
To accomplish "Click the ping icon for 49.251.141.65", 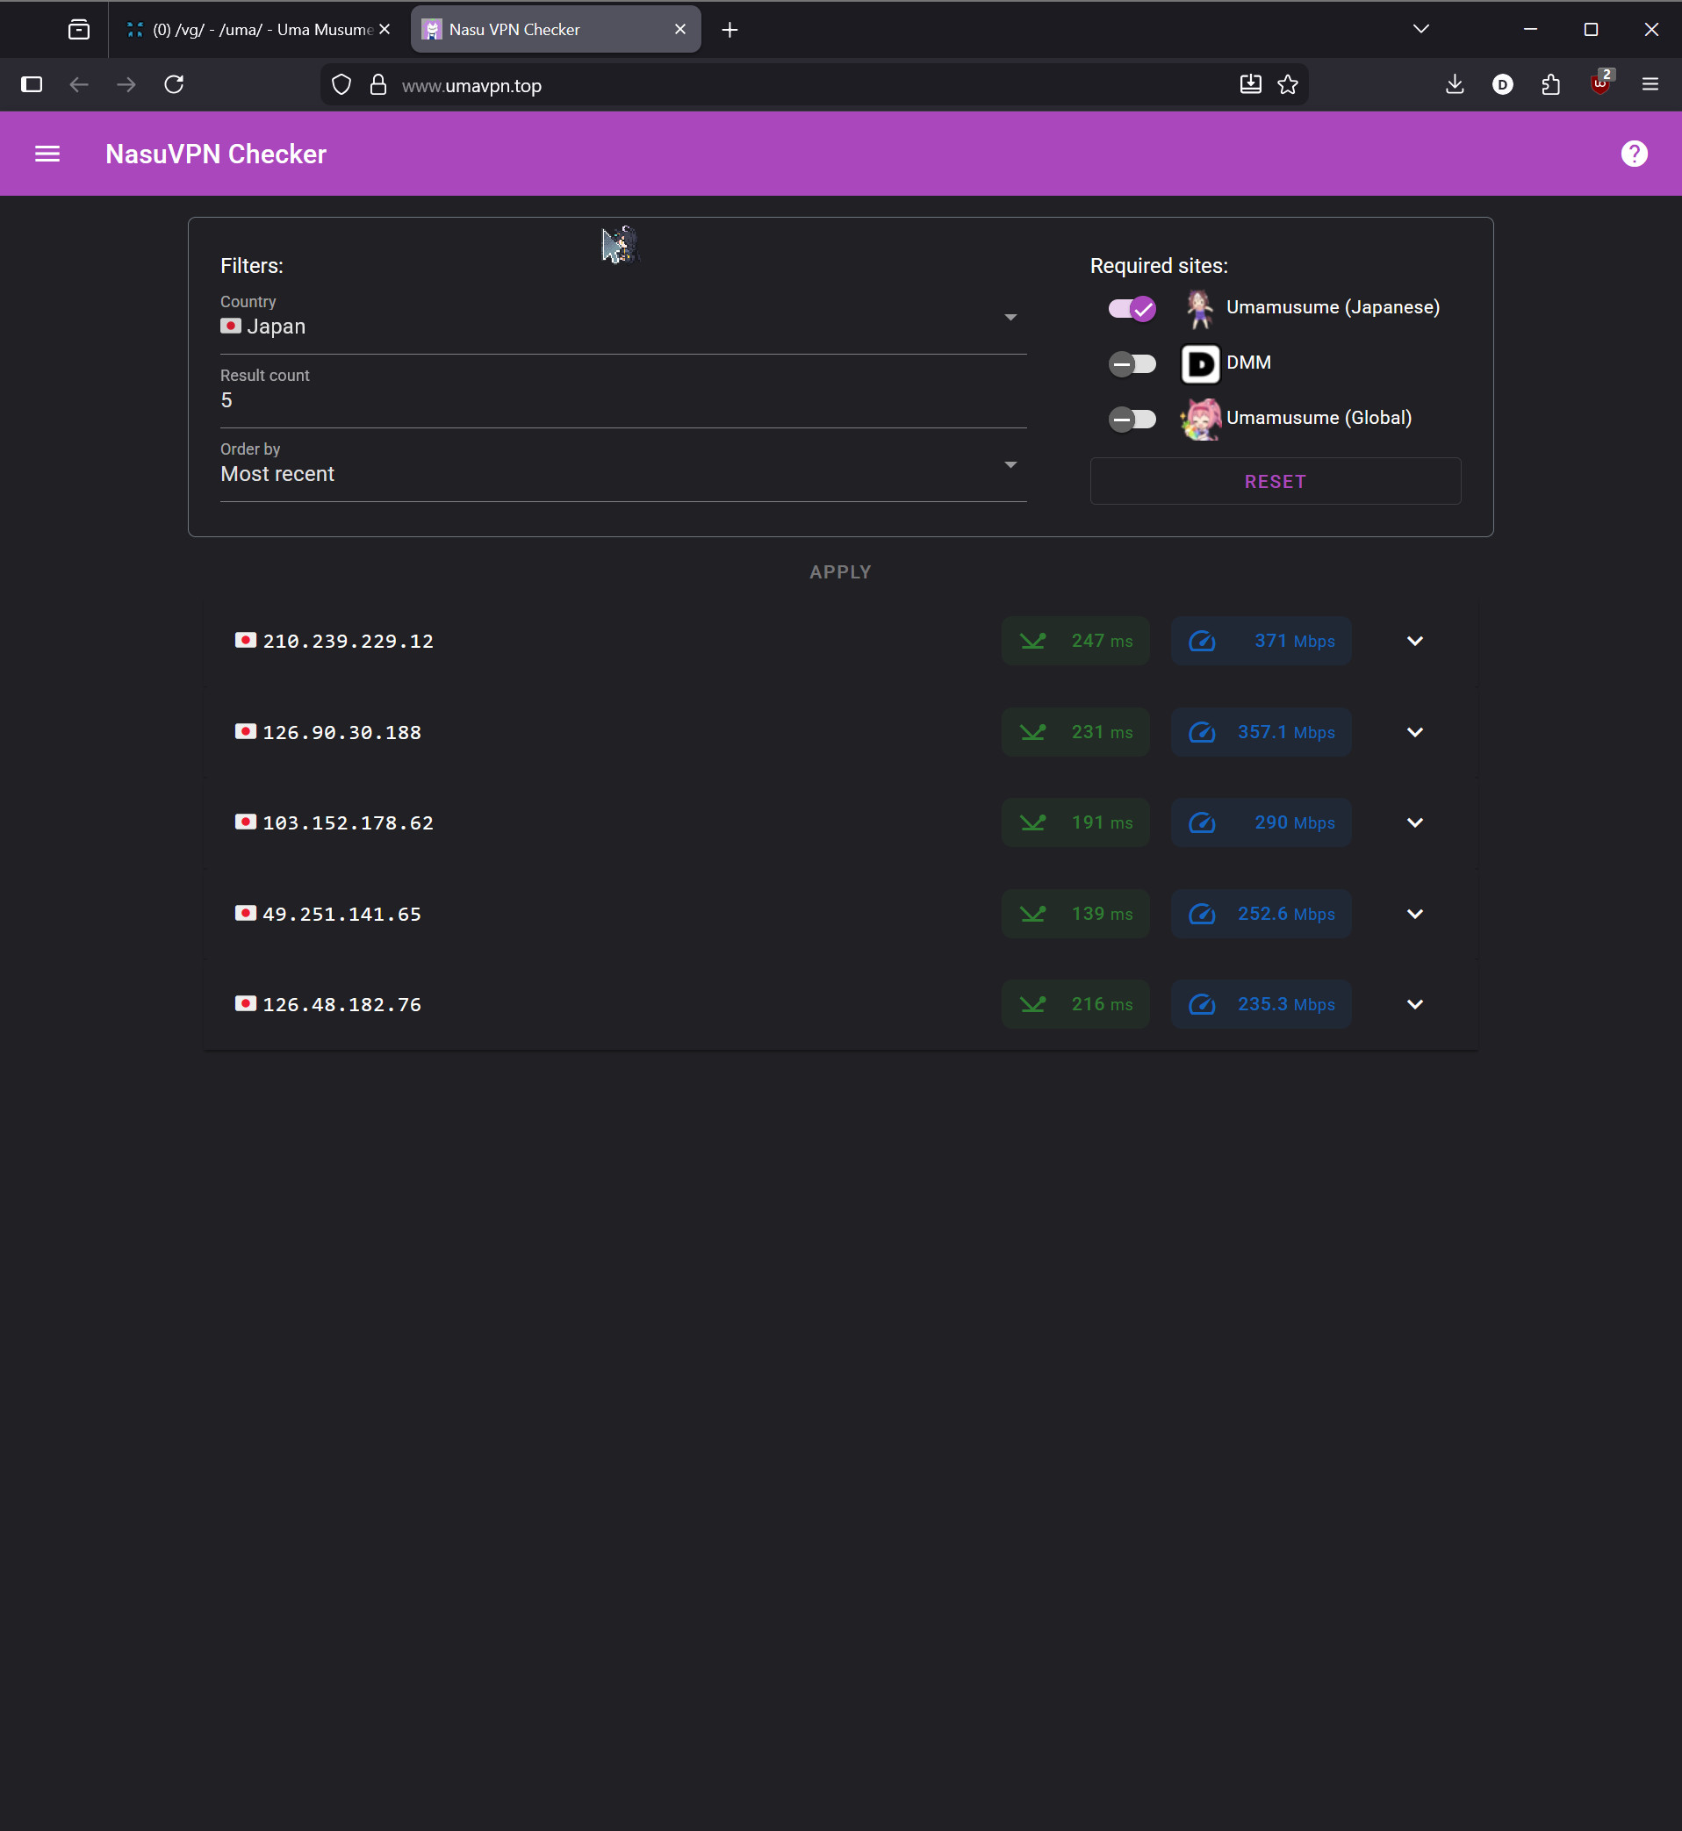I will click(x=1033, y=914).
